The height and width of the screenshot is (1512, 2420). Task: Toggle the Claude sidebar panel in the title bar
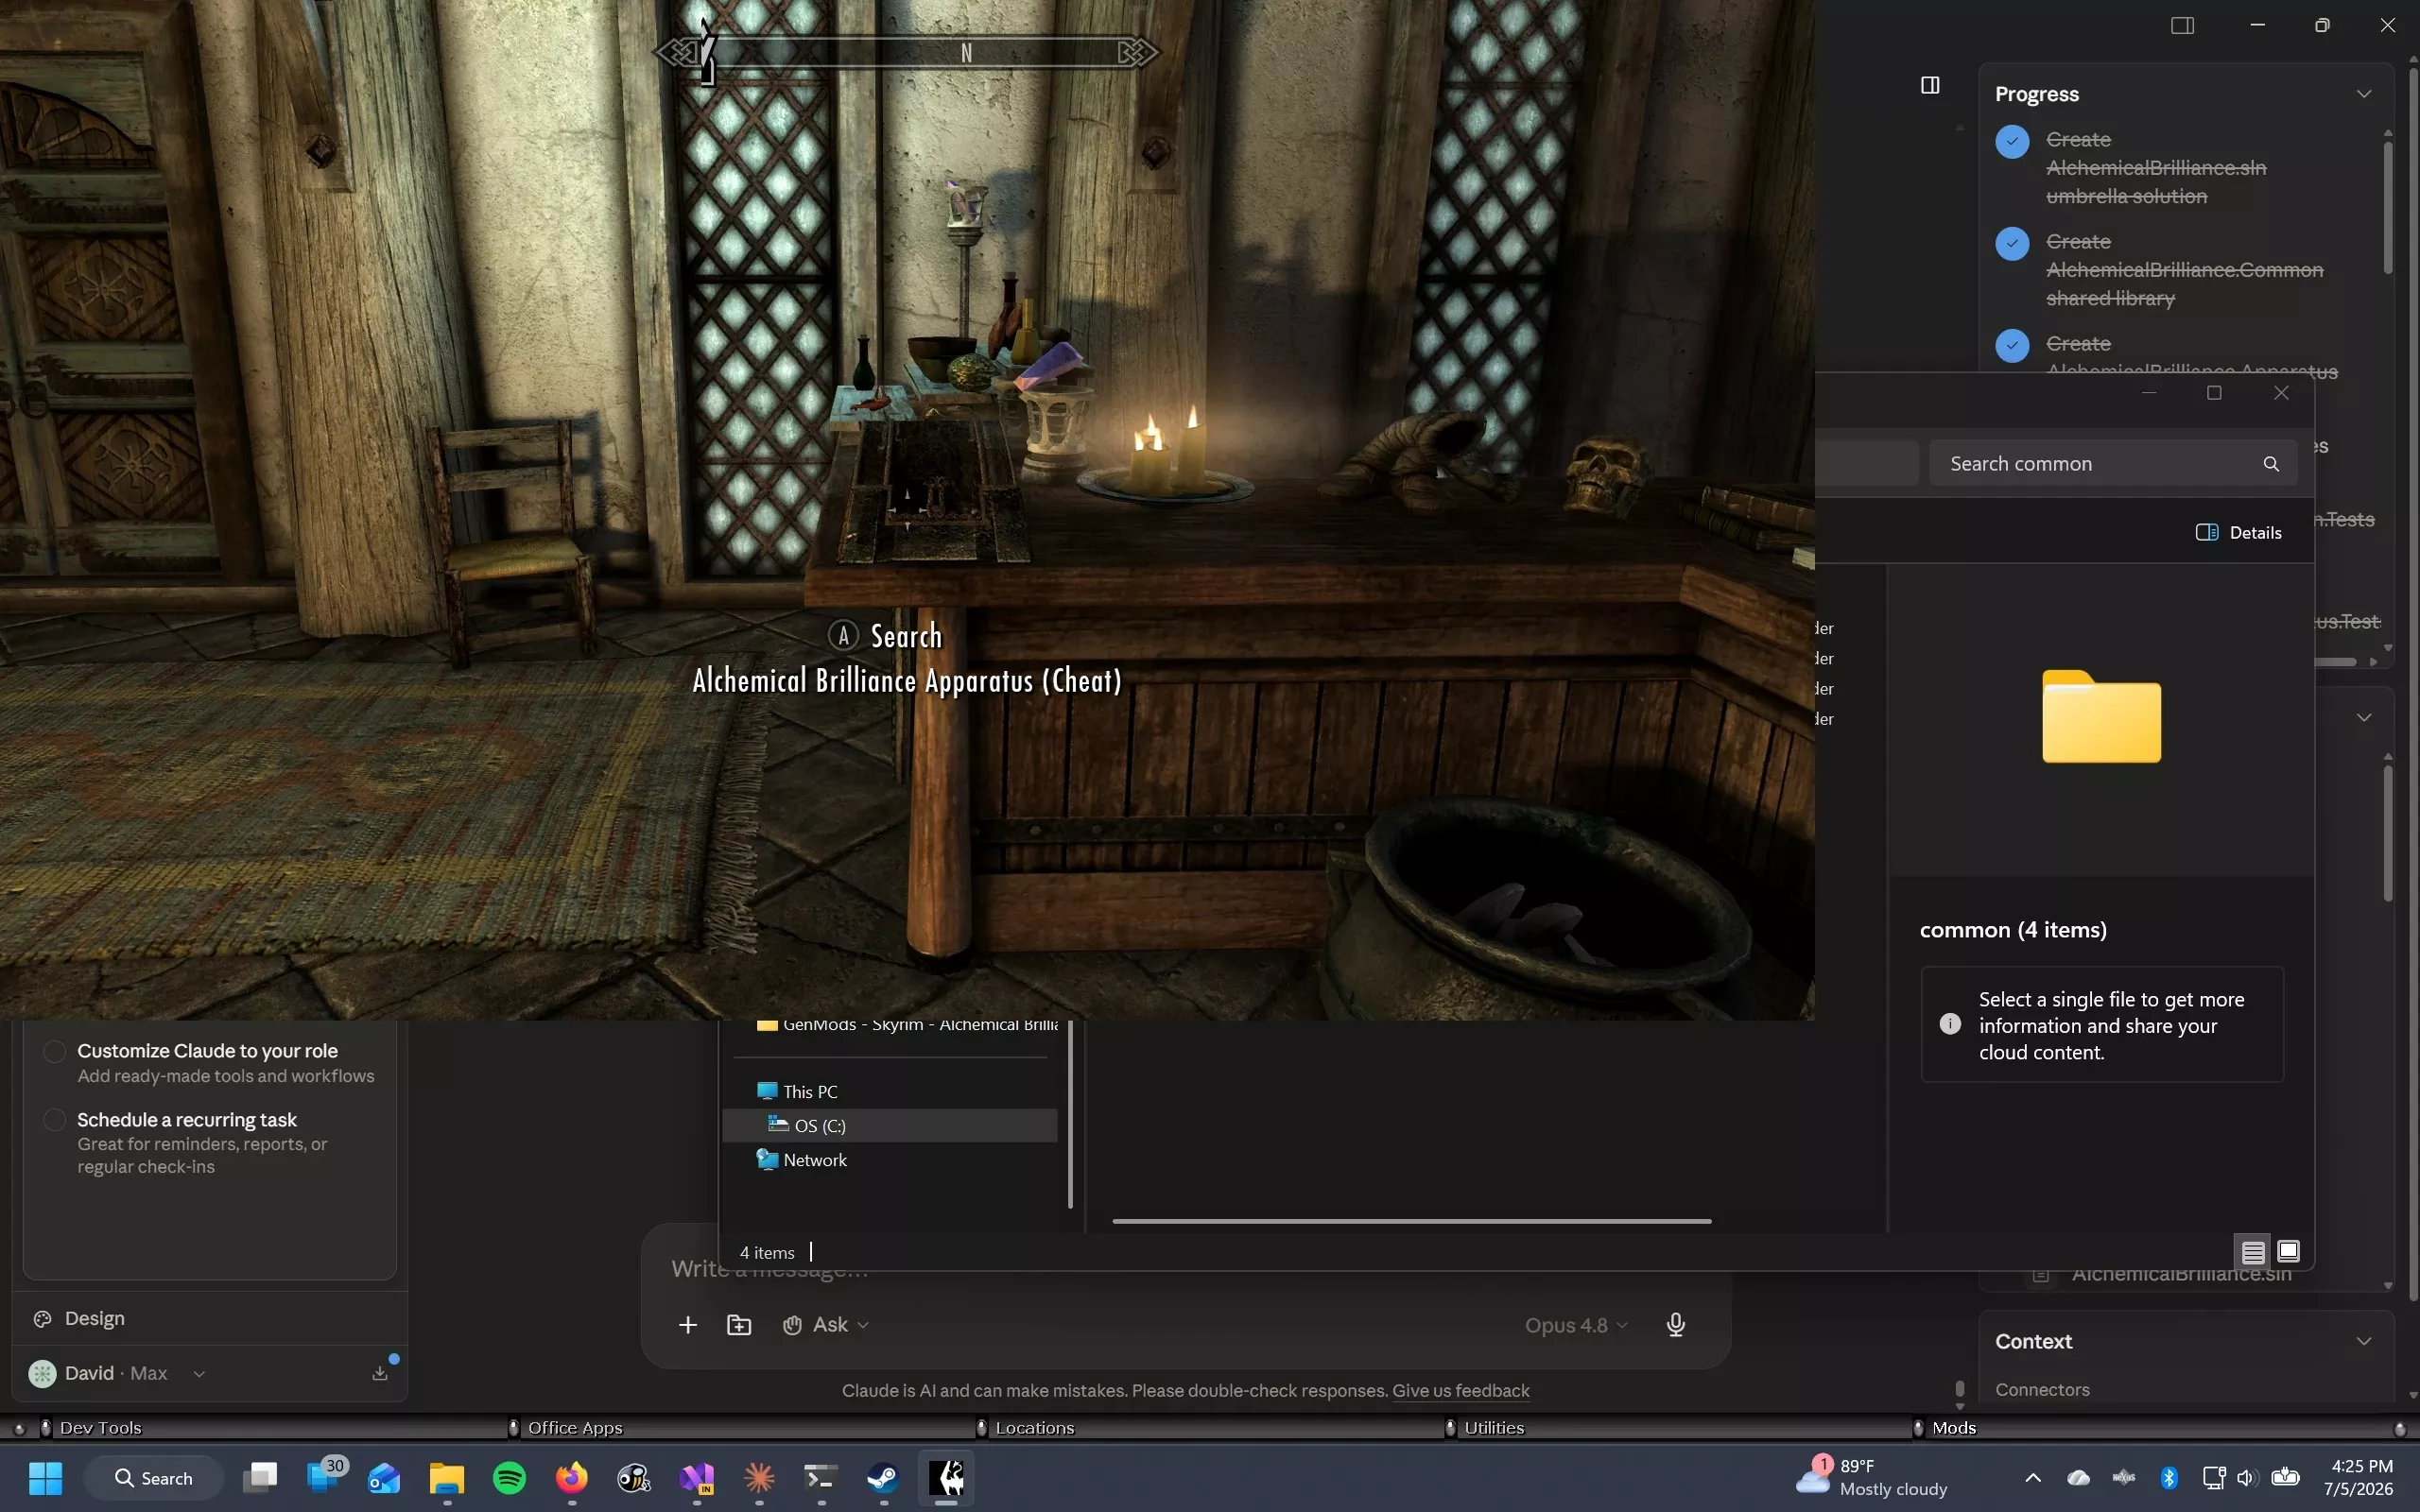click(2182, 25)
